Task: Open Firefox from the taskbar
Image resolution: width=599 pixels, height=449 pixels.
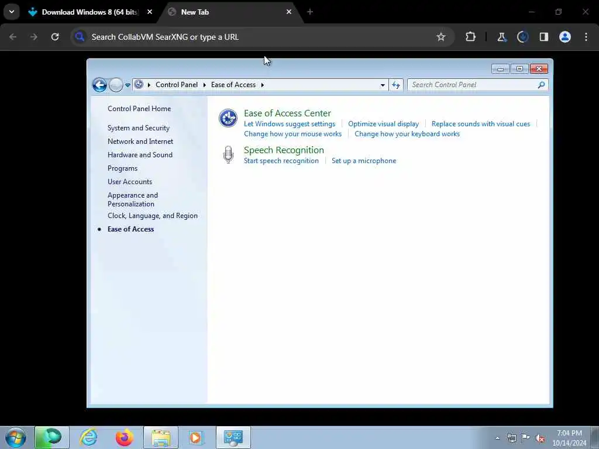Action: 125,437
